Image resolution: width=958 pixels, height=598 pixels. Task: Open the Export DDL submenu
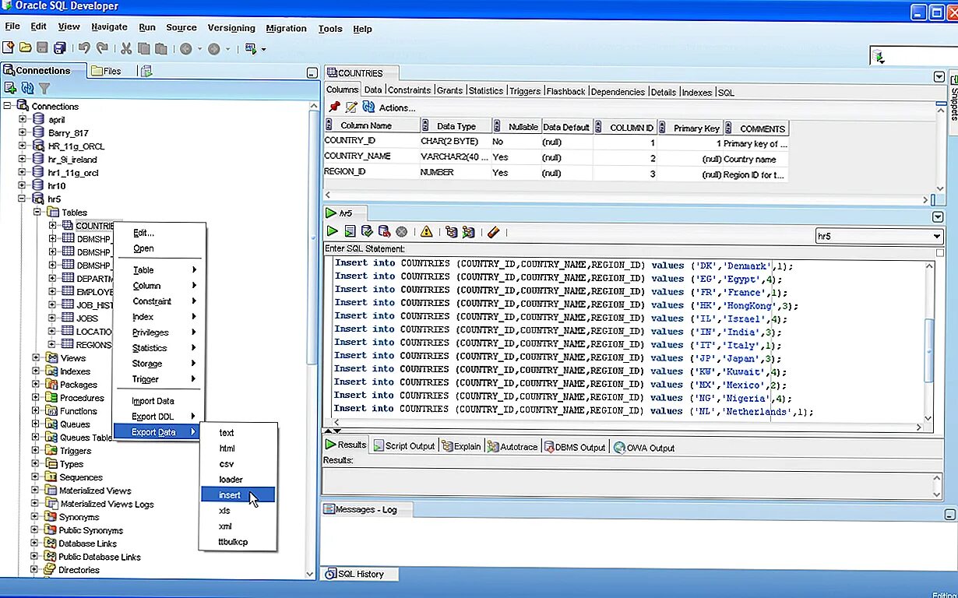pyautogui.click(x=159, y=417)
